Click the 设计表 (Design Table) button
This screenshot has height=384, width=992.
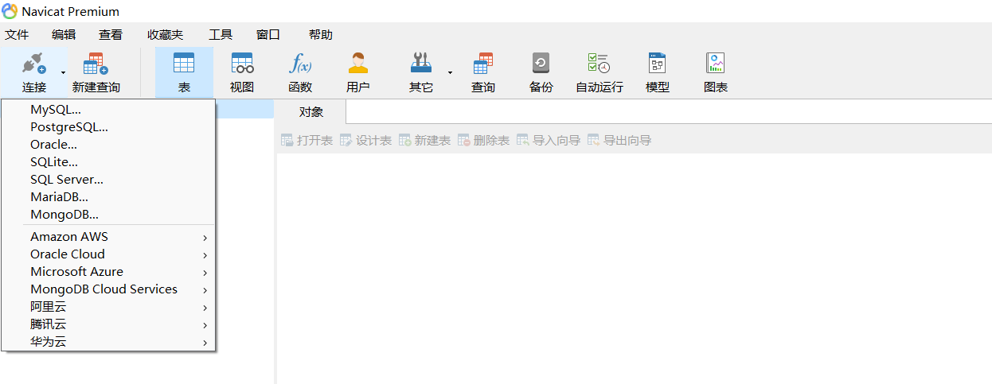[366, 141]
